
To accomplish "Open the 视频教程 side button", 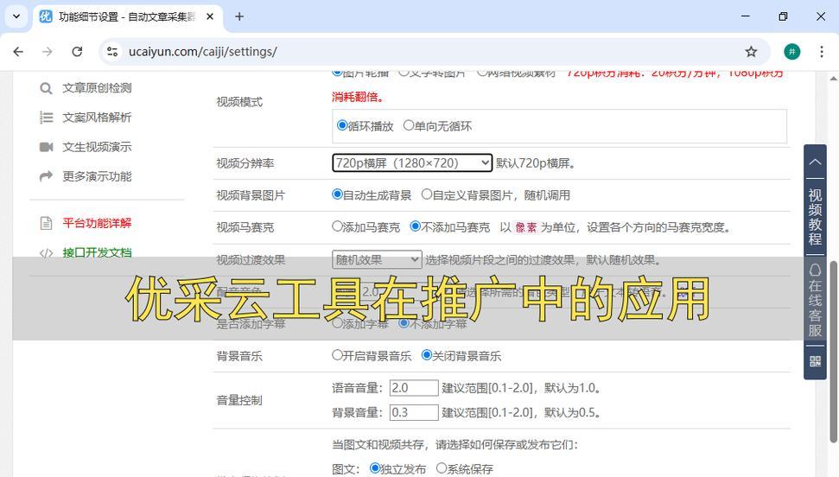I will [x=815, y=217].
